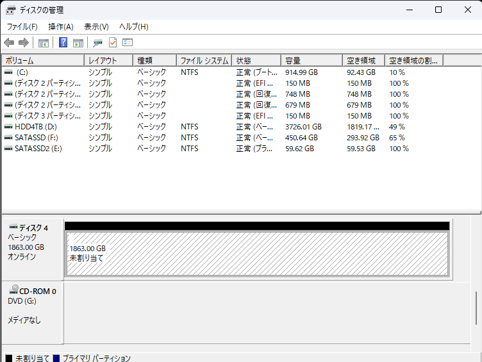Toggle the action pane show/hide icon

point(78,43)
